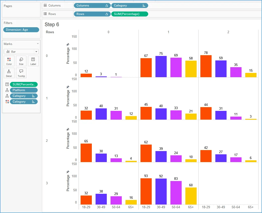
Task: Select the SUM(Percentage) pill on Rows shelf
Action: pyautogui.click(x=130, y=14)
